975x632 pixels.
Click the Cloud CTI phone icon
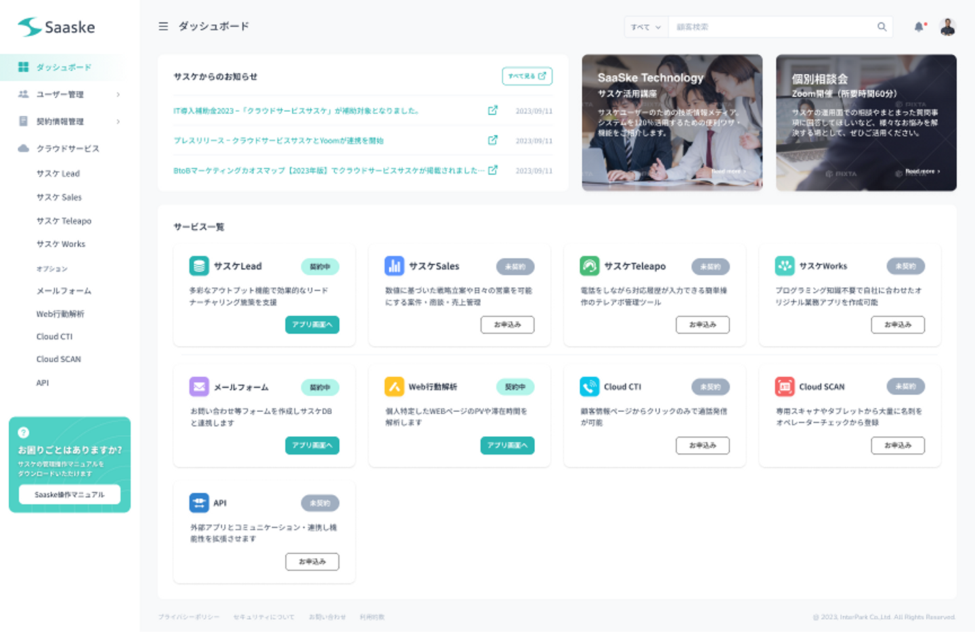(x=590, y=387)
